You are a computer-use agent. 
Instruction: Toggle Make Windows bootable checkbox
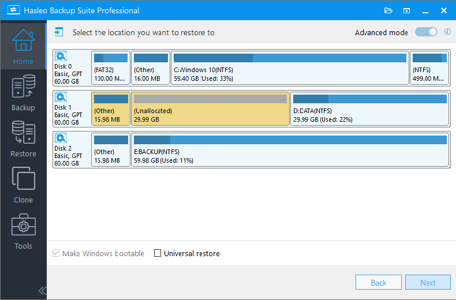56,253
